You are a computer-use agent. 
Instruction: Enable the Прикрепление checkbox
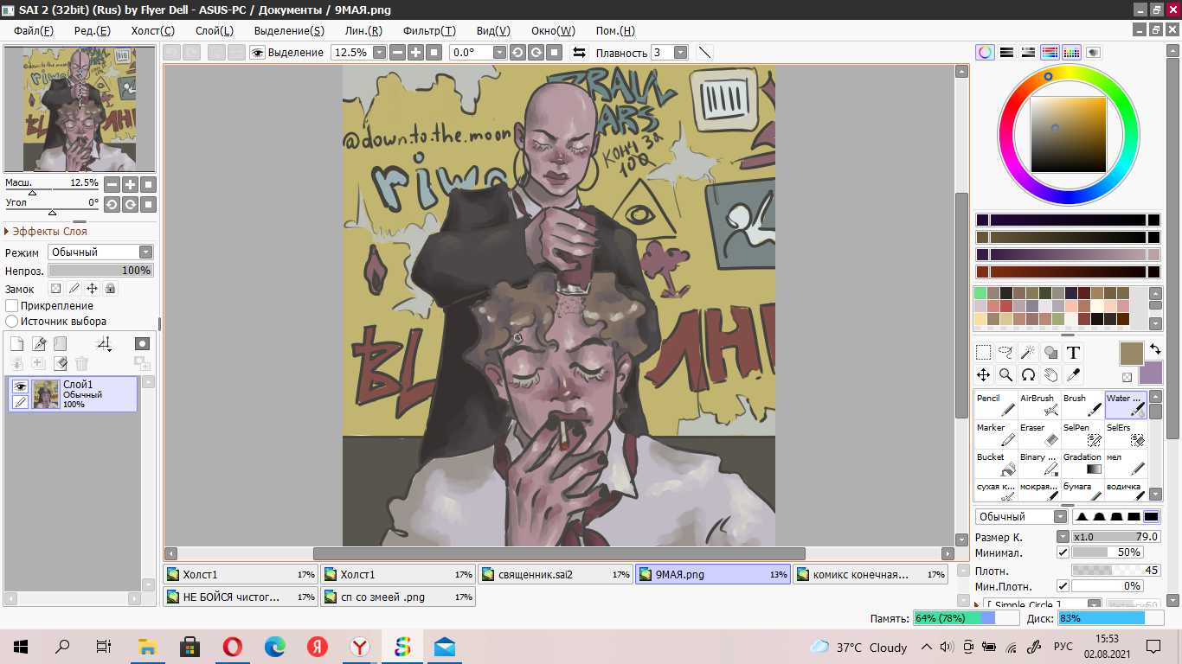[12, 306]
